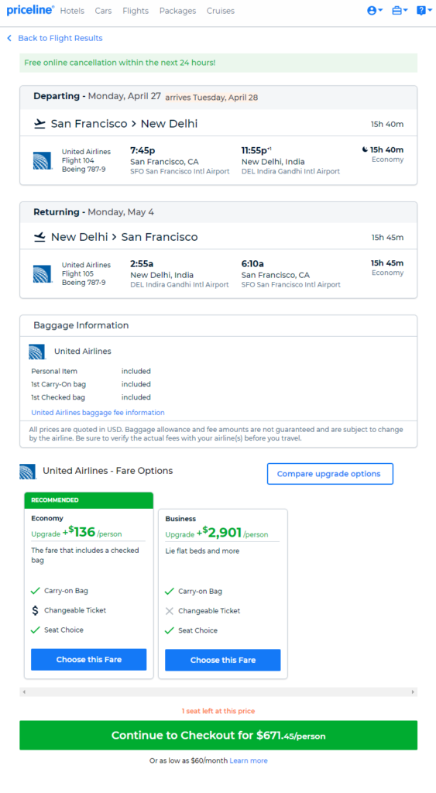Click the overnight moon icon by 15h 40m
The image size is (436, 793).
coord(366,149)
